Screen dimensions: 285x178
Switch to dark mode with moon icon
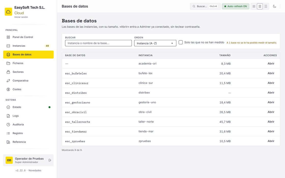pyautogui.click(x=275, y=6)
